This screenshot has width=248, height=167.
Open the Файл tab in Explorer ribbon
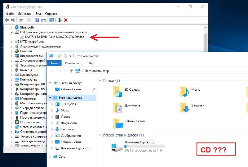click(x=54, y=63)
